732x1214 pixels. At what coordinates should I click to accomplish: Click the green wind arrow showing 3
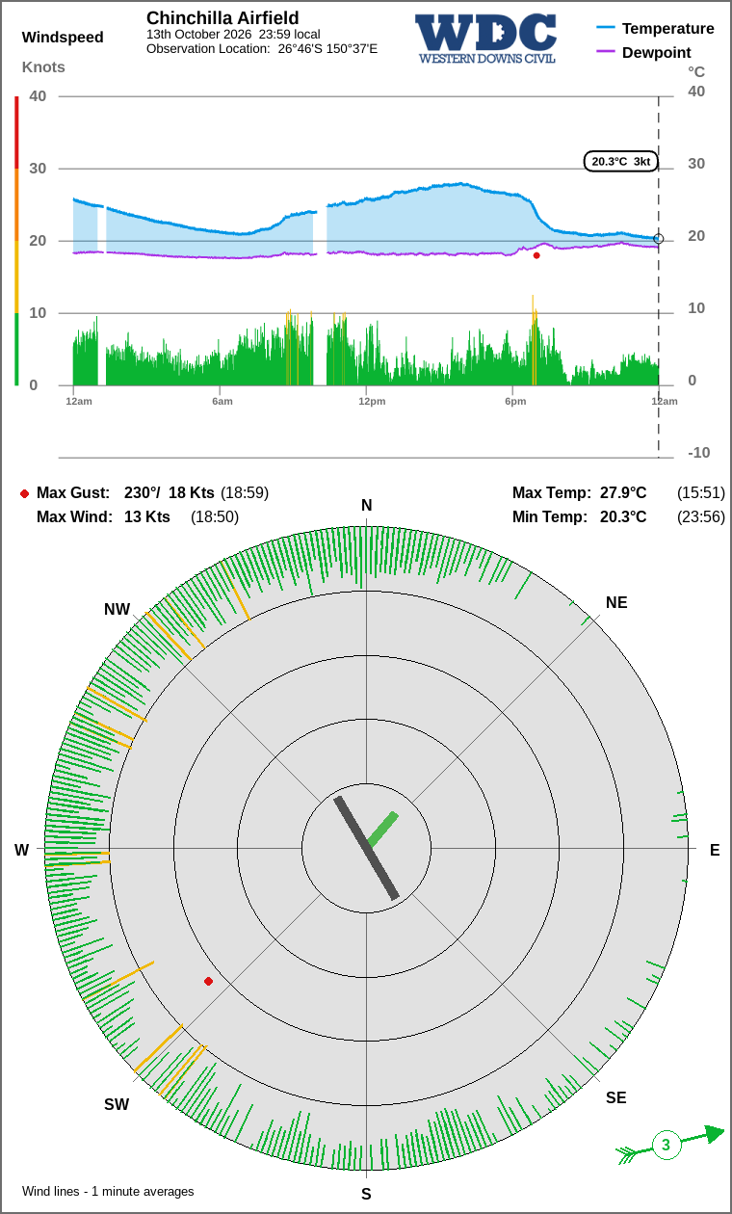tap(670, 1144)
